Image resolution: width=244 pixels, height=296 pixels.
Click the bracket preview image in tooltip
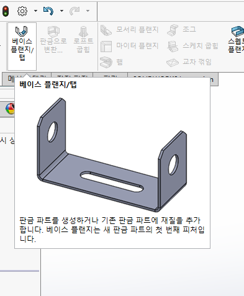(x=112, y=155)
